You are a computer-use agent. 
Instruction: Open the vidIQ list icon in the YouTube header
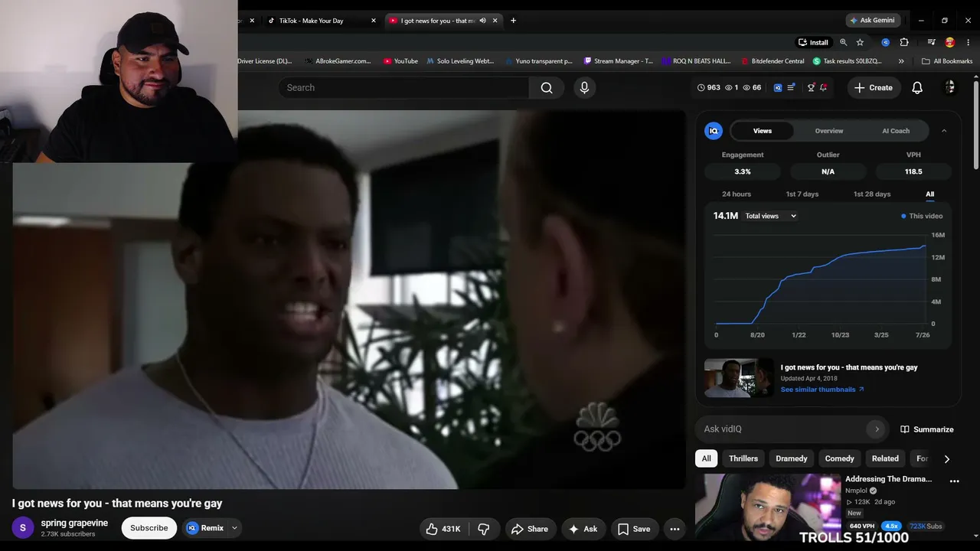tap(791, 88)
